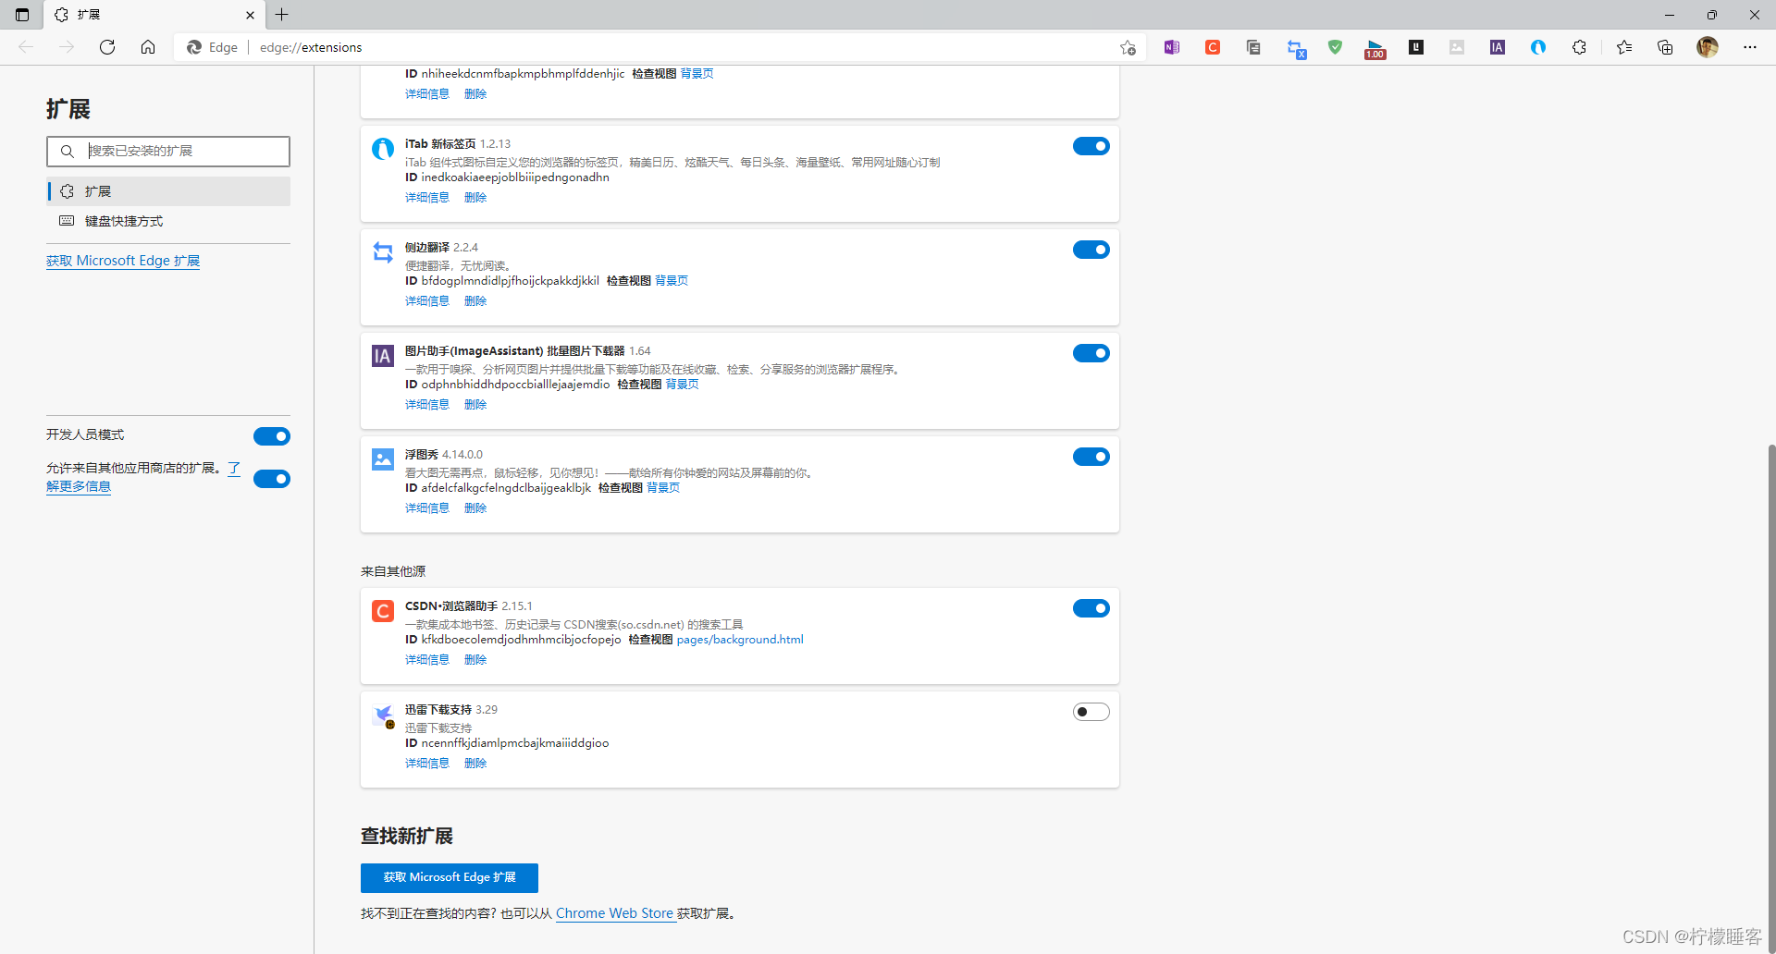Open 详细信息 for iTab 新标签页
The height and width of the screenshot is (954, 1776).
[427, 198]
